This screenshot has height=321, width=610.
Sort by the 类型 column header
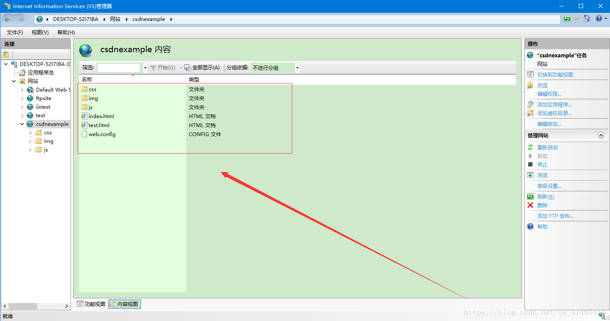[x=239, y=79]
